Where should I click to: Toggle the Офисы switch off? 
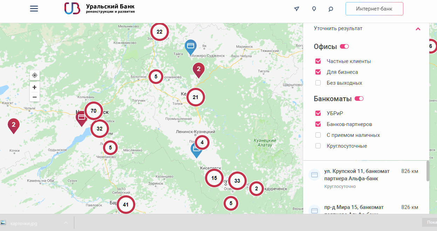[x=344, y=47]
